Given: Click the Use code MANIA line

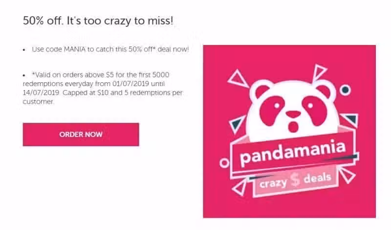Looking at the screenshot, I should click(x=110, y=49).
